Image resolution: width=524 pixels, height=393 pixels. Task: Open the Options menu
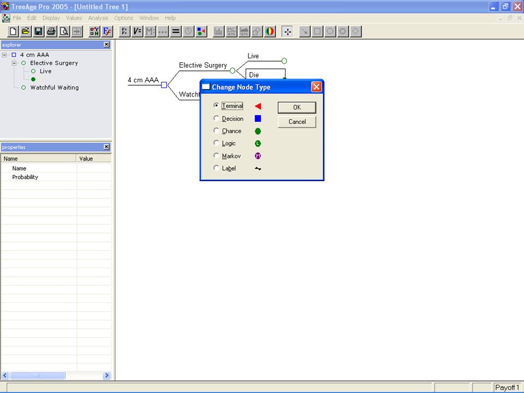pyautogui.click(x=124, y=18)
